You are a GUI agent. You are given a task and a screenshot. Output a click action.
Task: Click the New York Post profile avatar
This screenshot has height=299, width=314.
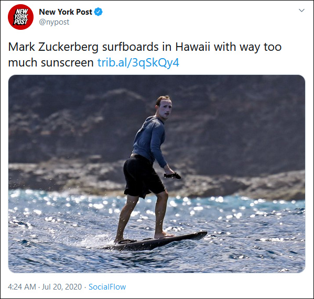[20, 17]
